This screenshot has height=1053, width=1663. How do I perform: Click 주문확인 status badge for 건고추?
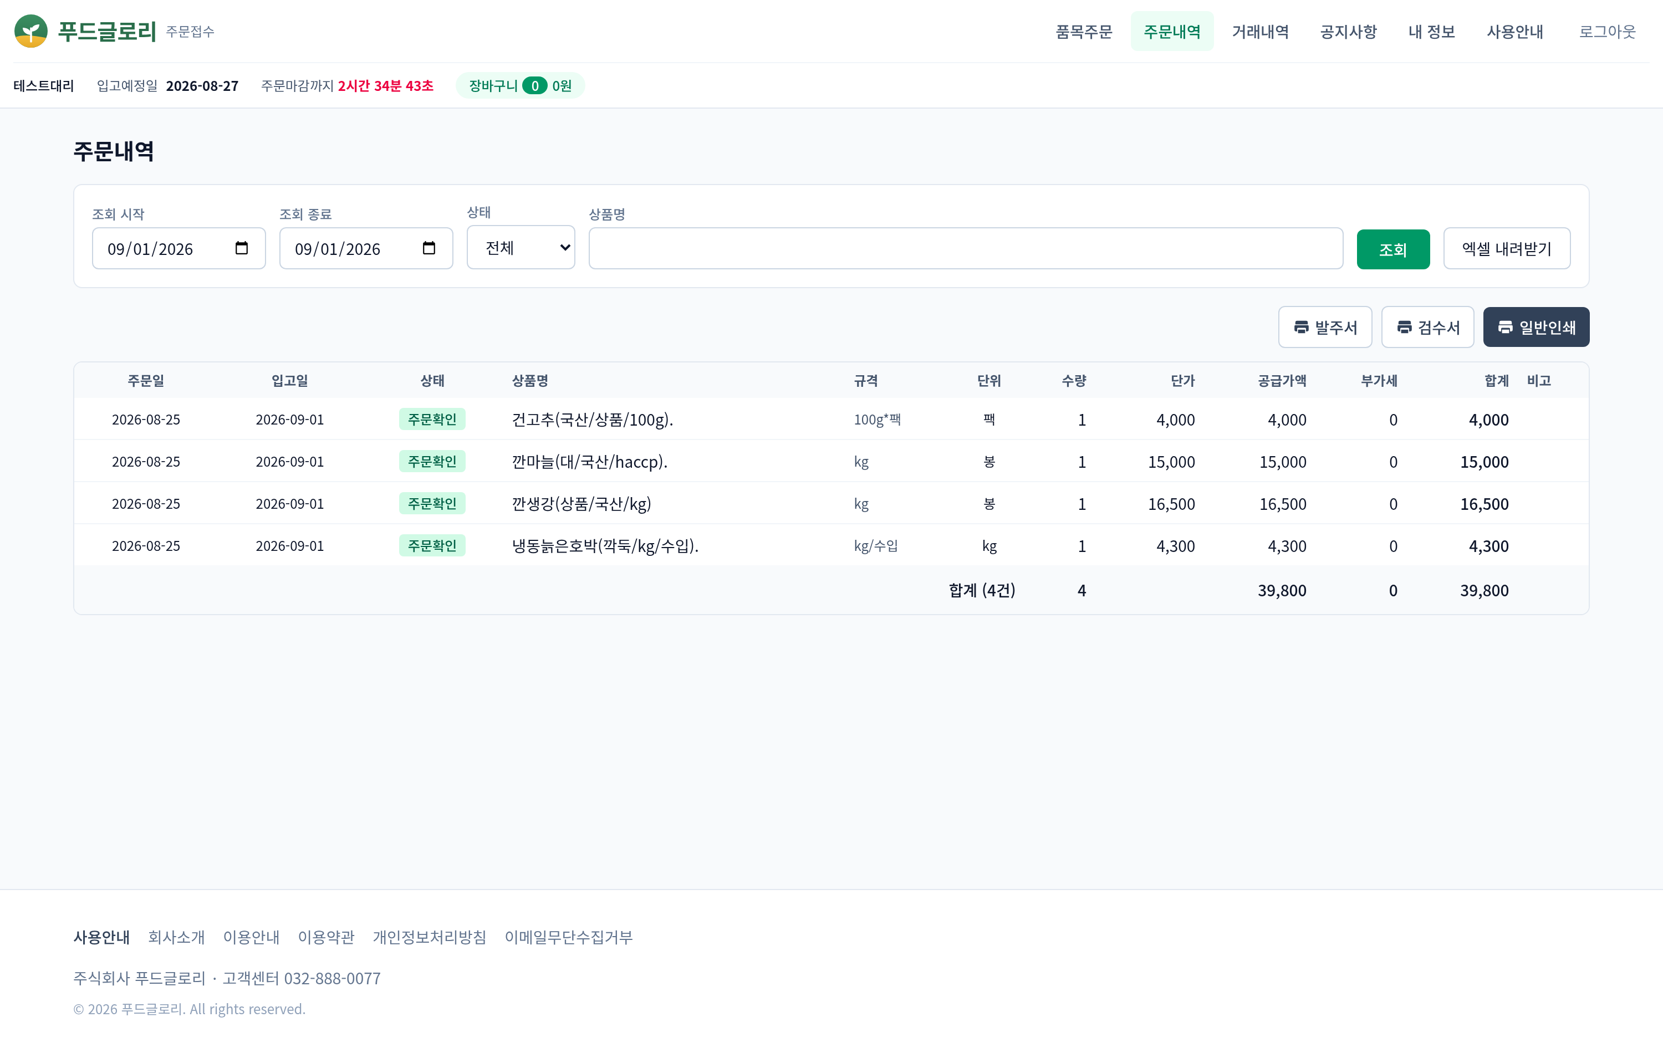[x=432, y=419]
